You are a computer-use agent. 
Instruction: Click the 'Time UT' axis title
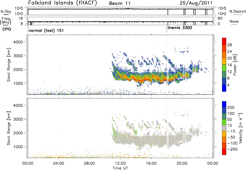(x=120, y=168)
